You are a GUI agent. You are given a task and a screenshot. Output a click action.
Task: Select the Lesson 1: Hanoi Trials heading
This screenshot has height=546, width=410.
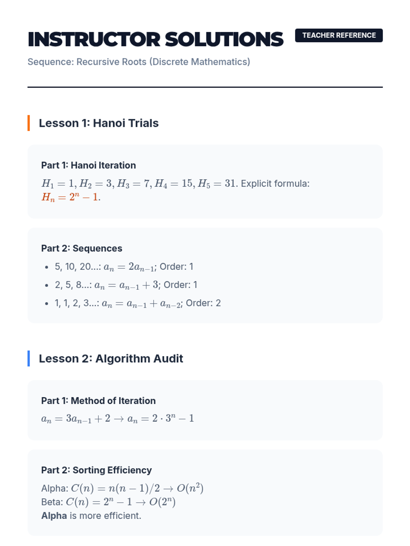(x=98, y=123)
